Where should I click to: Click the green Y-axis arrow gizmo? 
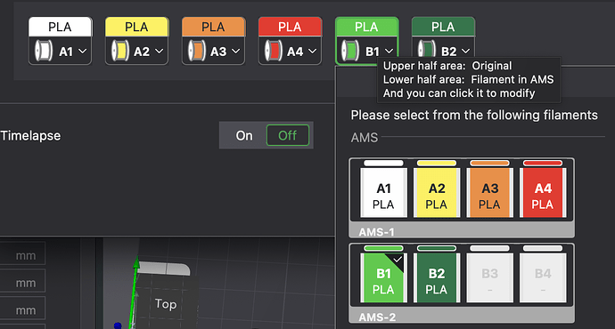[x=135, y=292]
